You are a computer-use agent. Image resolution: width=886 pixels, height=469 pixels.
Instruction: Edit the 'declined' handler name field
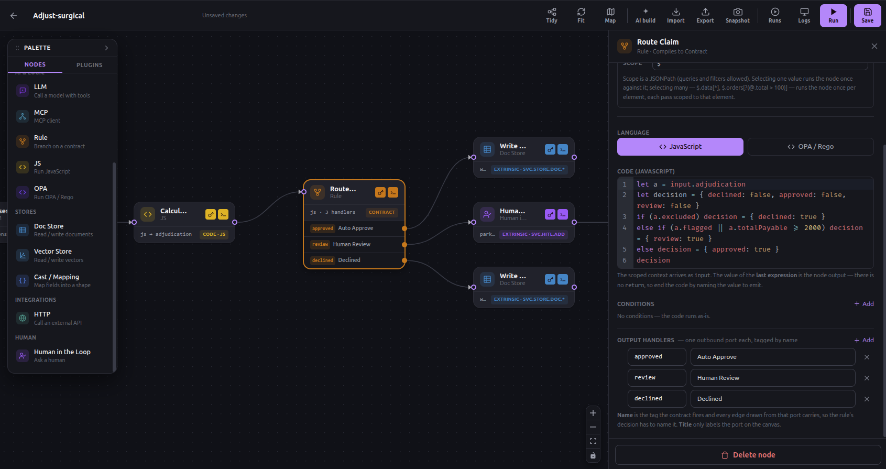click(x=657, y=399)
